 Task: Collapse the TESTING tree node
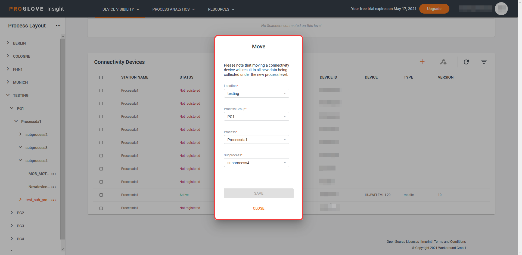tap(8, 95)
